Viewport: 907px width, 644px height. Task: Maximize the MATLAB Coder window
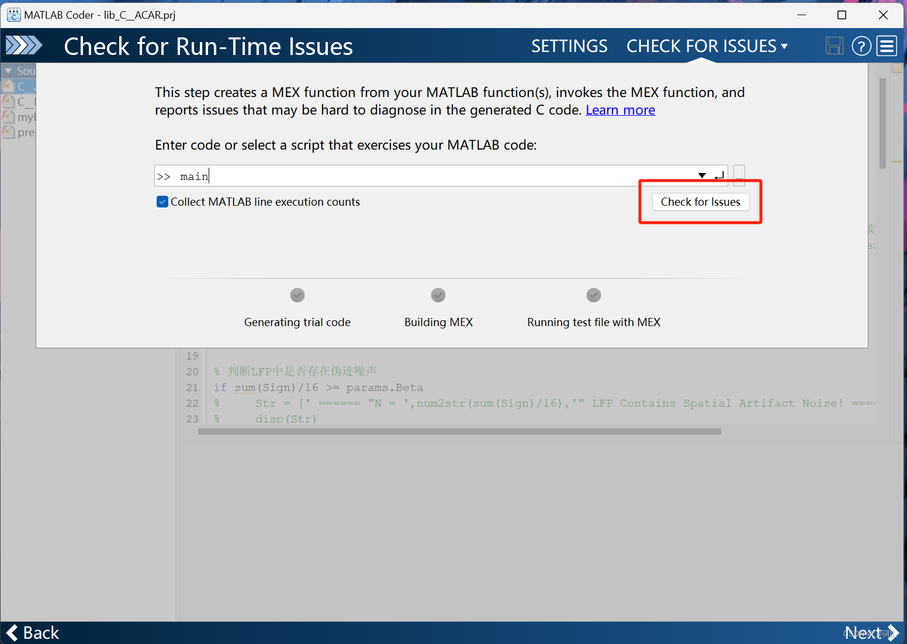(x=842, y=15)
